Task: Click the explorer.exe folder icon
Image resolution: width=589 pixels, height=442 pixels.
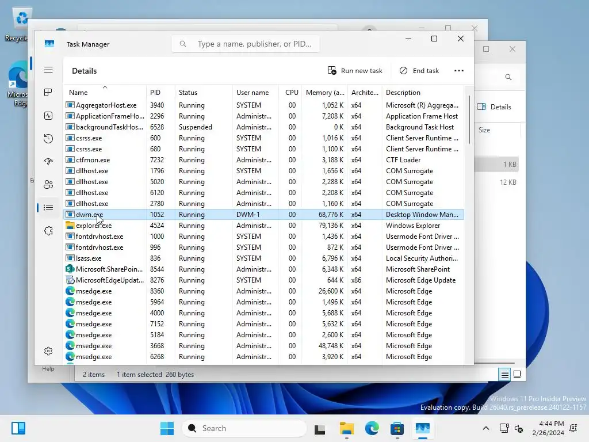Action: tap(70, 225)
